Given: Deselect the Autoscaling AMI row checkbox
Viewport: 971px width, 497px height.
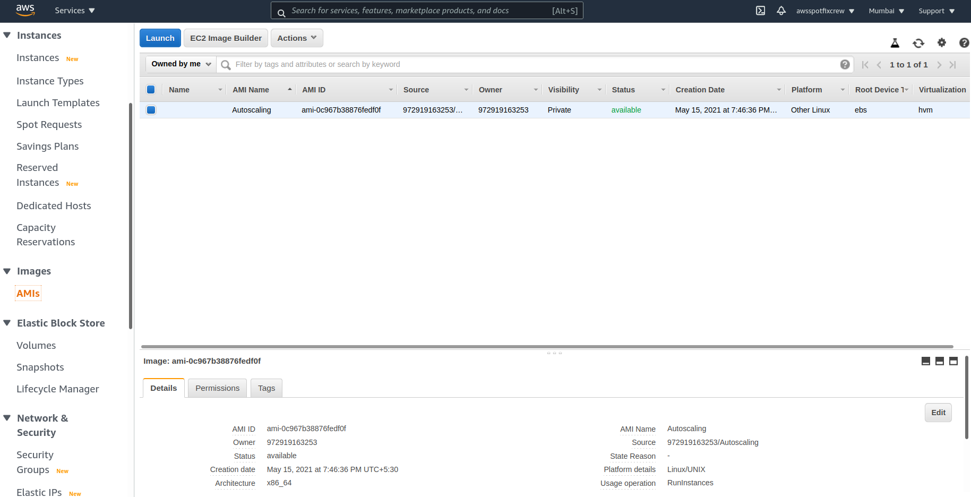Looking at the screenshot, I should click(x=151, y=110).
